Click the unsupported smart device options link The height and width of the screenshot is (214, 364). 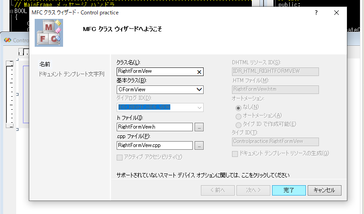[x=203, y=175]
